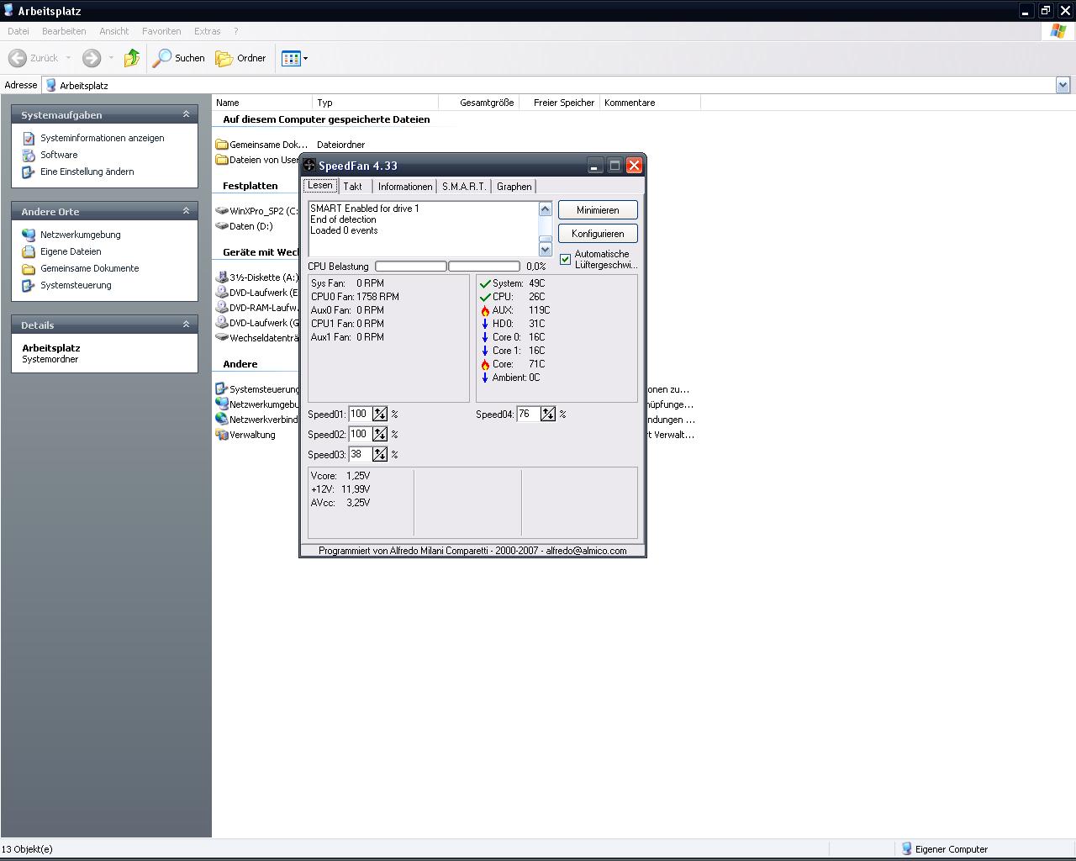
Task: Switch to SpeedFan Takt tab
Action: (353, 187)
